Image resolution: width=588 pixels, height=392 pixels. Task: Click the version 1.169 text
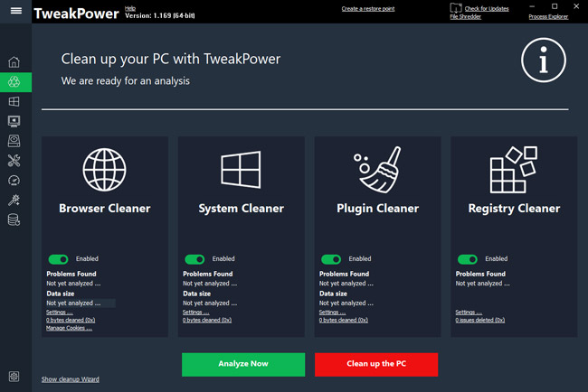160,15
